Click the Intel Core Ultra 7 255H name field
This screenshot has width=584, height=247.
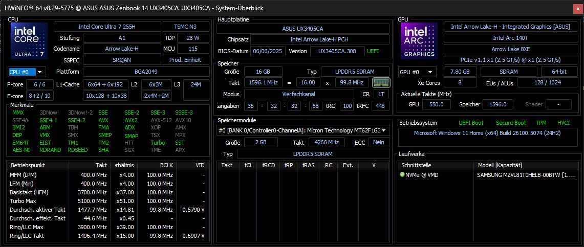click(x=106, y=27)
